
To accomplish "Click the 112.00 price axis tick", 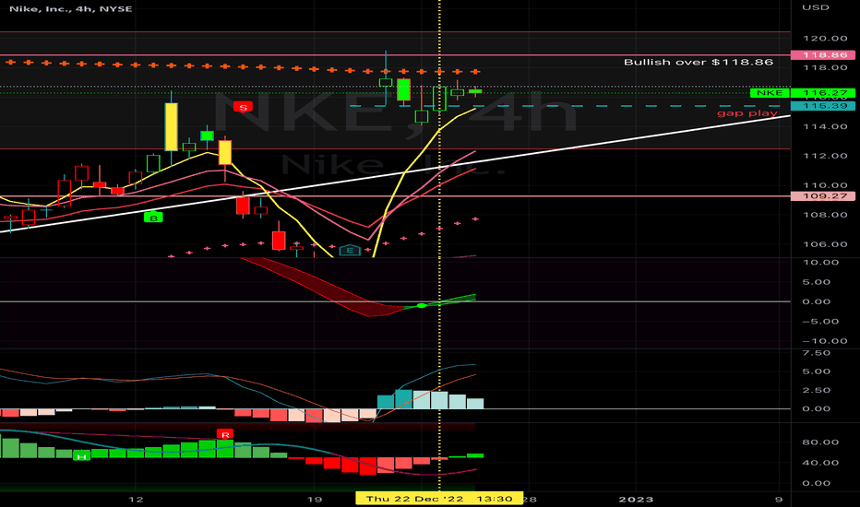I will point(825,156).
